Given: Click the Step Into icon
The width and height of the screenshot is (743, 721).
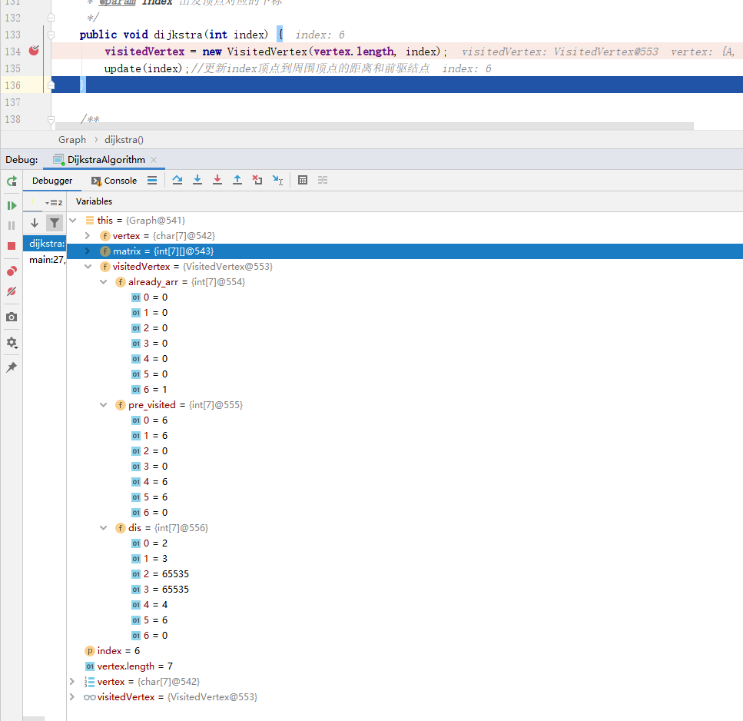Looking at the screenshot, I should [197, 180].
